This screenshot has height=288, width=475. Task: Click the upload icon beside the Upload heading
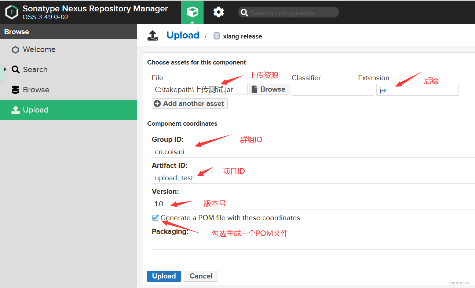click(x=153, y=36)
